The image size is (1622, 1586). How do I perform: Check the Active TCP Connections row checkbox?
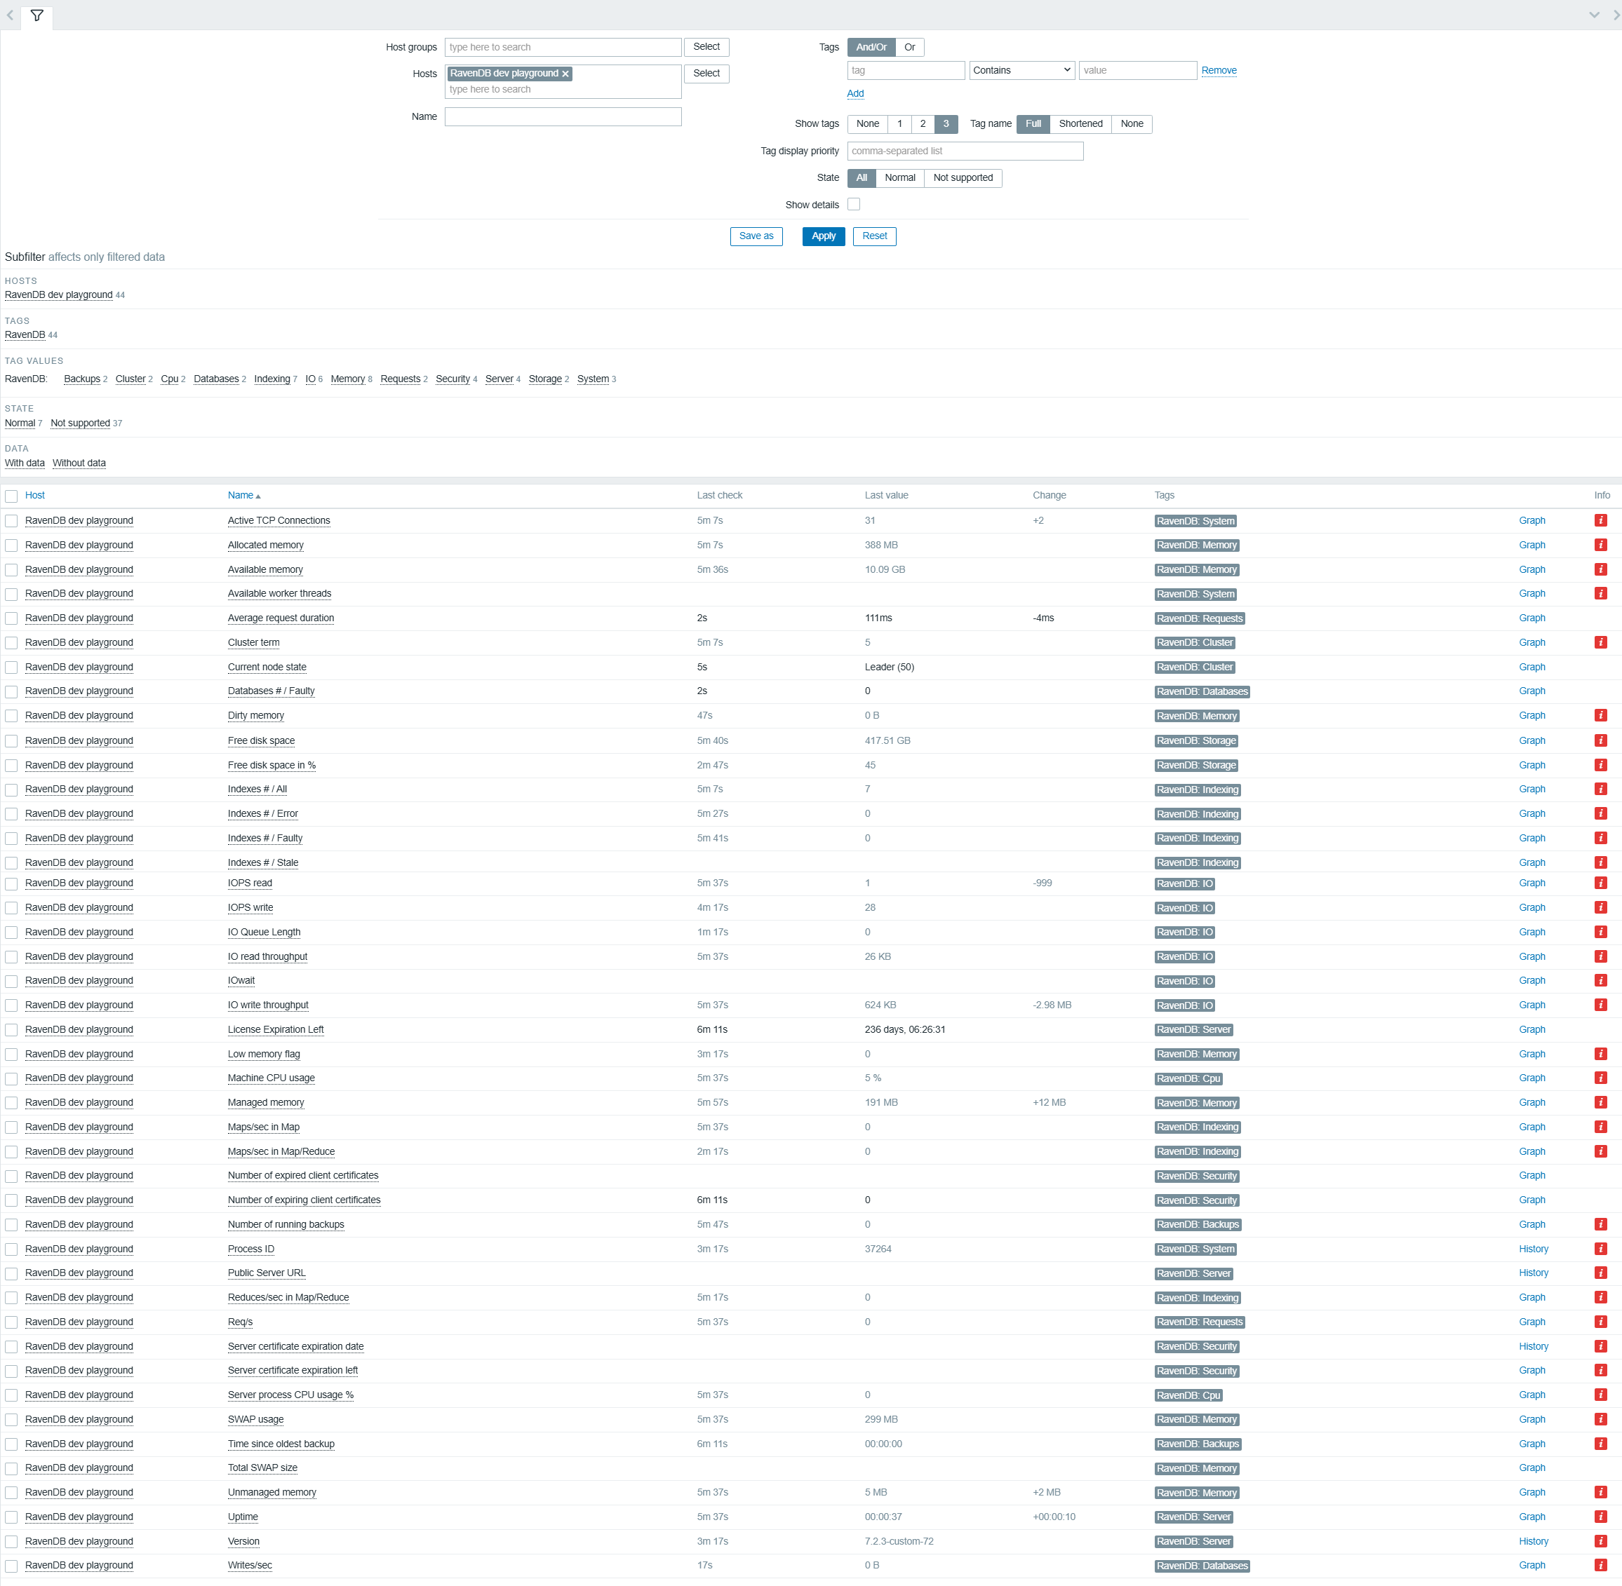pos(12,522)
